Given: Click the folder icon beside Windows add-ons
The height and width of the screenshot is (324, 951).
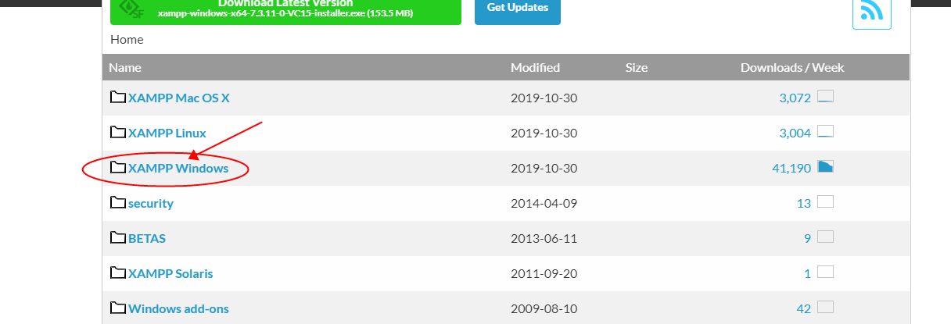Looking at the screenshot, I should pos(118,308).
